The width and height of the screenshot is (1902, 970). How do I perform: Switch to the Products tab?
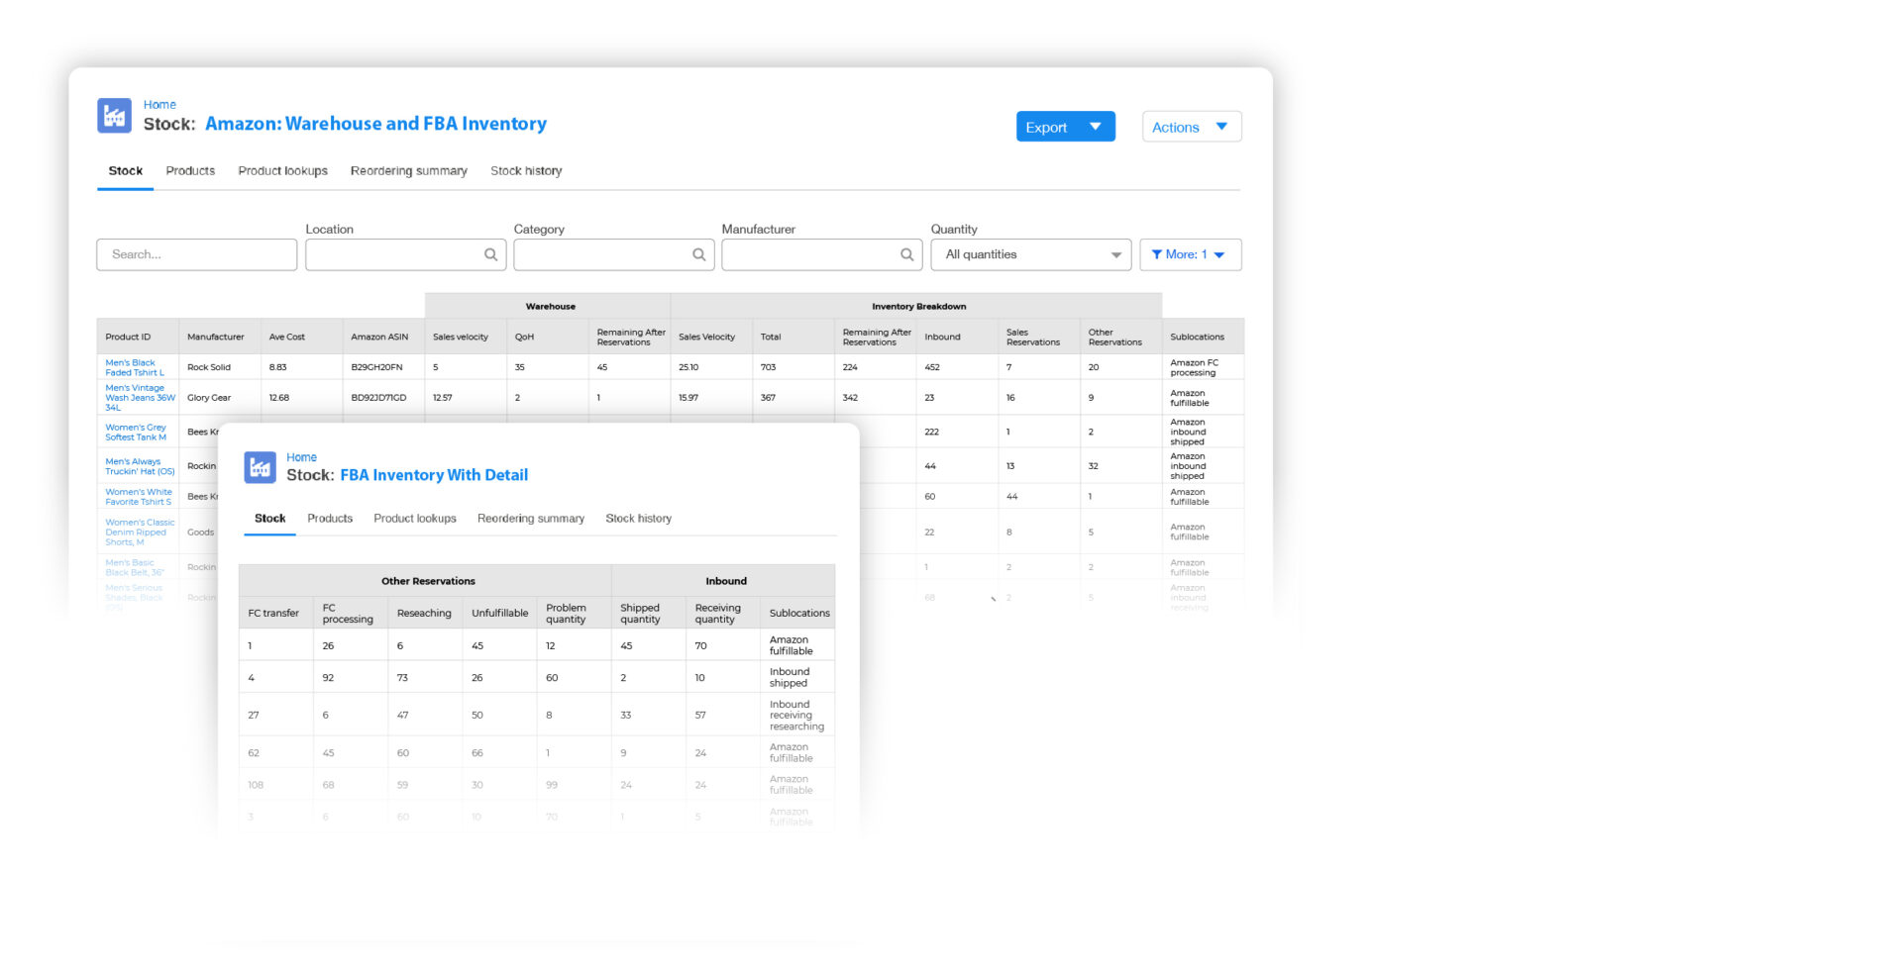(x=189, y=170)
